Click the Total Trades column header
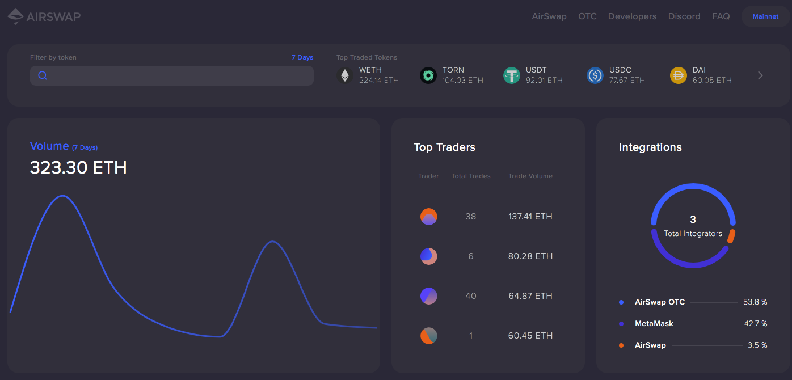The image size is (792, 380). pos(471,176)
